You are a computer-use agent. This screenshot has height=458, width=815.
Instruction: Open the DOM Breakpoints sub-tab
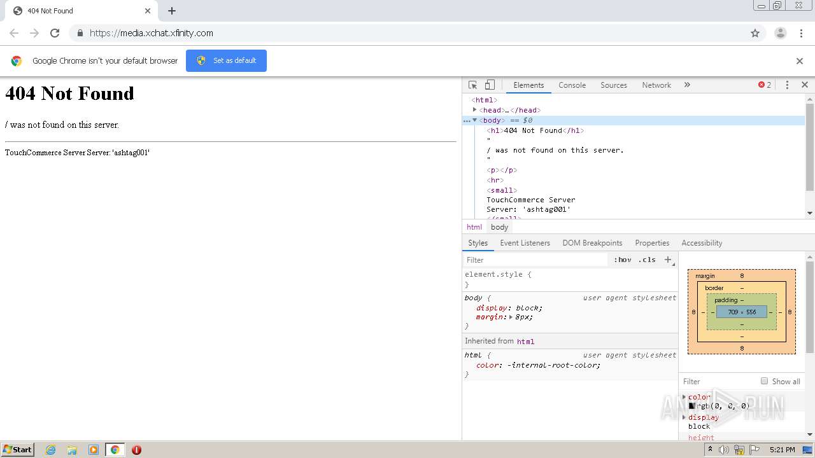592,243
